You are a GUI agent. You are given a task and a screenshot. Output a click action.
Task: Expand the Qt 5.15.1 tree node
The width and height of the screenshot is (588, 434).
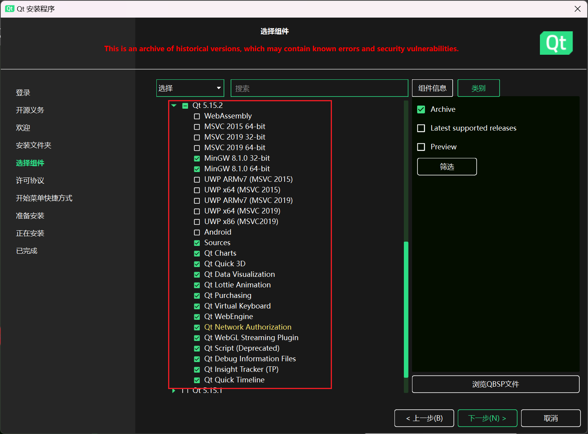point(174,391)
